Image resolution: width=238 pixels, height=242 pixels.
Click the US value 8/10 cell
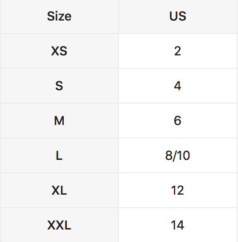tap(178, 155)
